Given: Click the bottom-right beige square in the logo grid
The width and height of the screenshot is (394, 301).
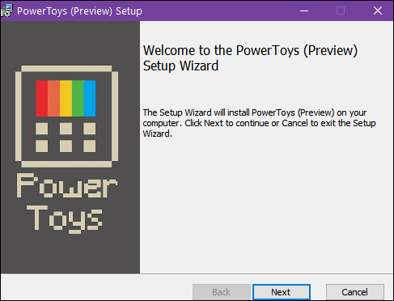Looking at the screenshot, I should (x=90, y=146).
